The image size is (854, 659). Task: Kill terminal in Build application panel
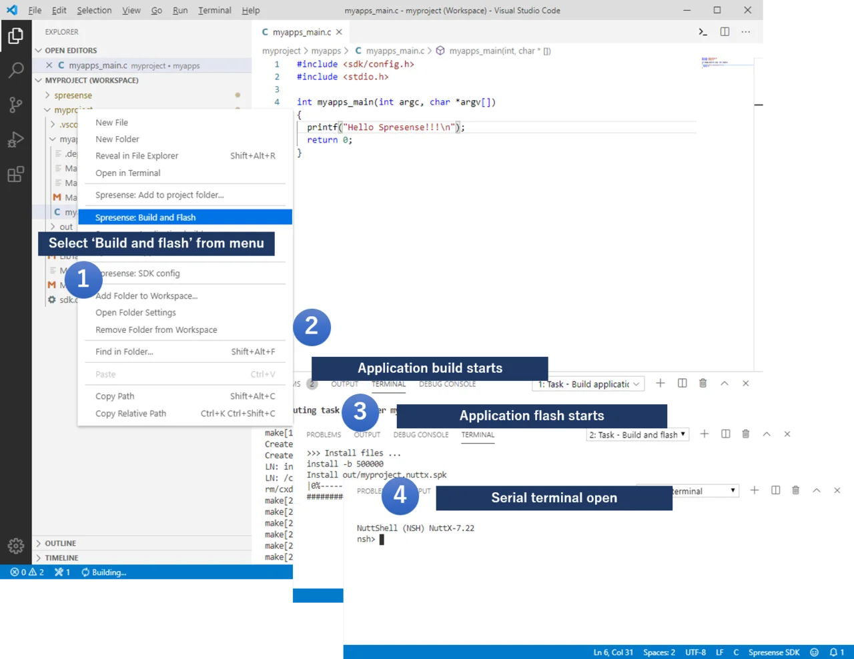(703, 383)
